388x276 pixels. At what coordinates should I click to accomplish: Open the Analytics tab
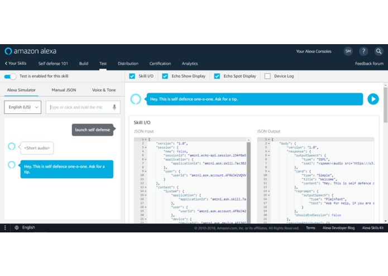(x=190, y=64)
